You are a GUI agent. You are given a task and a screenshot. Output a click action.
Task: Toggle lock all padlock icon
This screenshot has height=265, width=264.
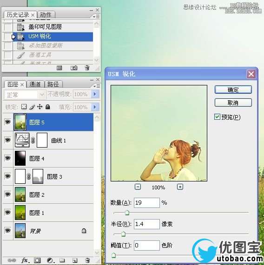[x=48, y=107]
